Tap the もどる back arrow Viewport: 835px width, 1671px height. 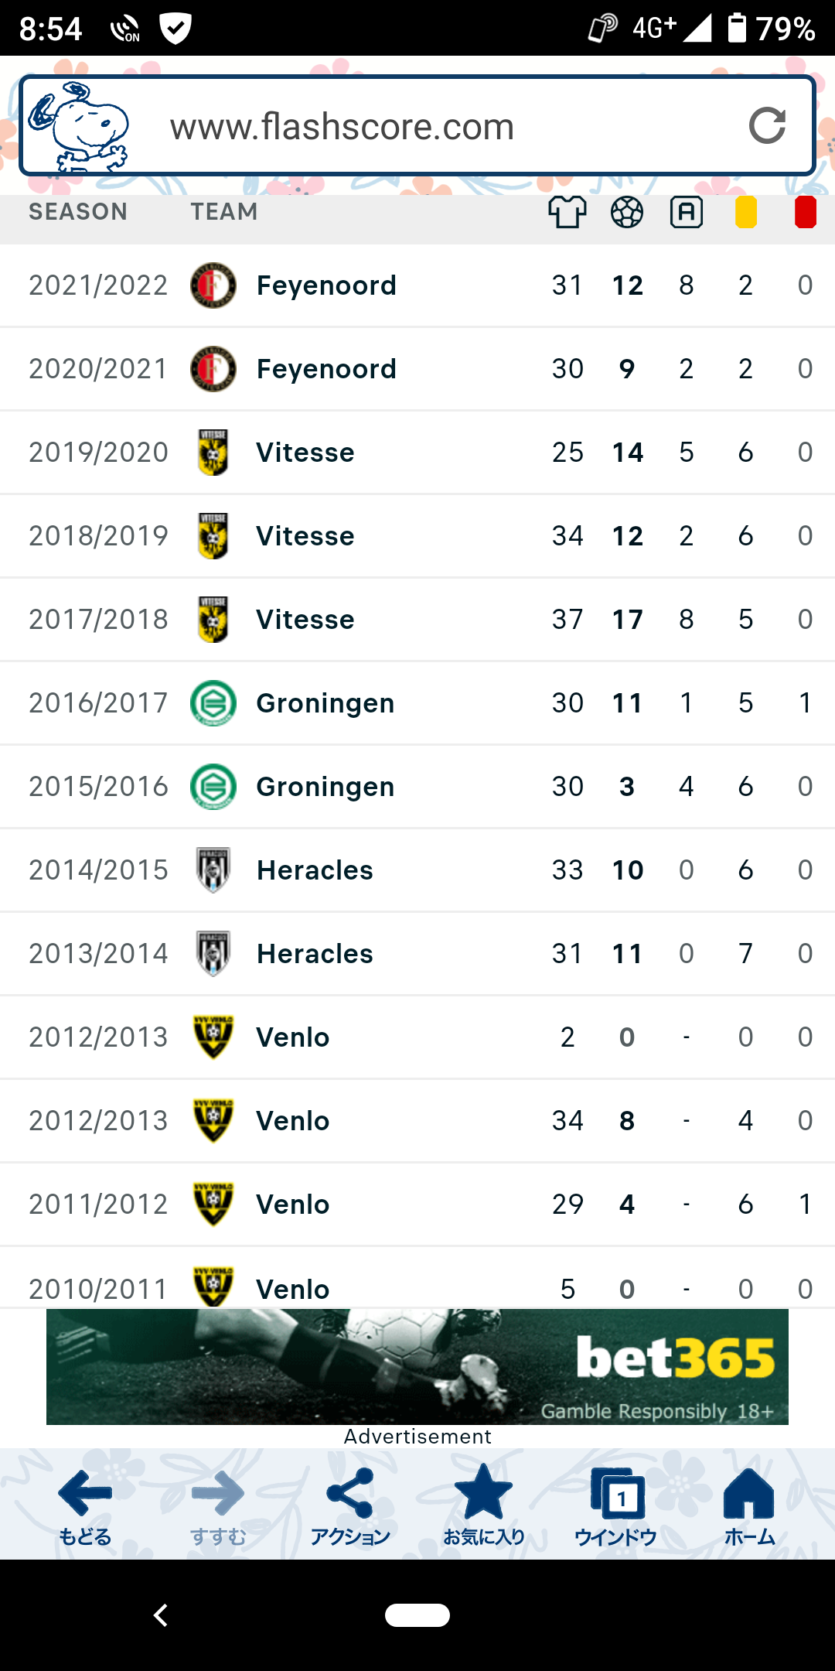(85, 1506)
